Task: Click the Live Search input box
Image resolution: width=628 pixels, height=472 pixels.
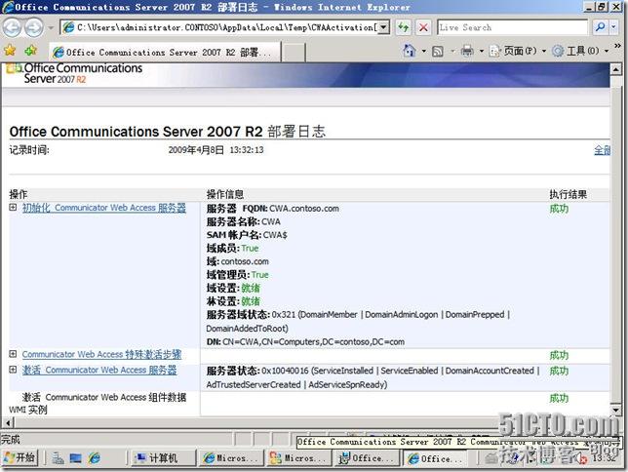Action: tap(513, 27)
